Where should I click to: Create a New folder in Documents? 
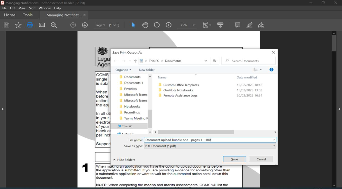pyautogui.click(x=147, y=70)
